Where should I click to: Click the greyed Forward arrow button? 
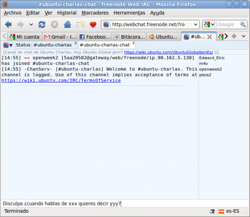point(20,25)
